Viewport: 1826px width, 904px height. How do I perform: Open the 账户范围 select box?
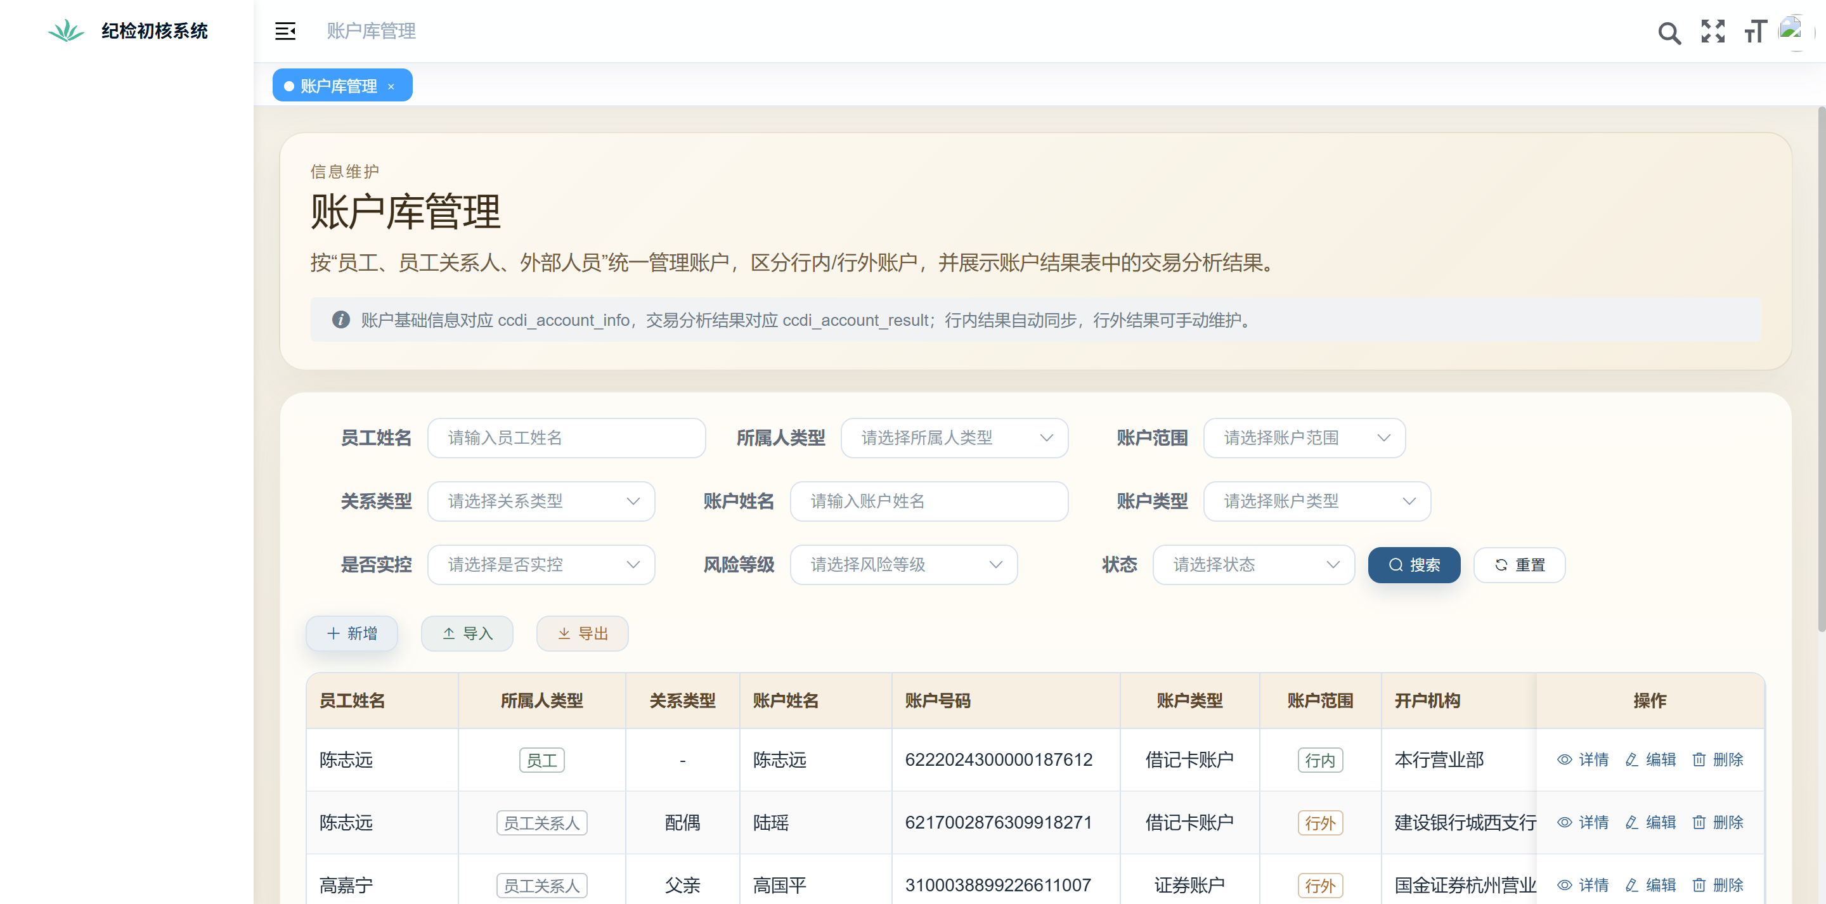(1304, 437)
